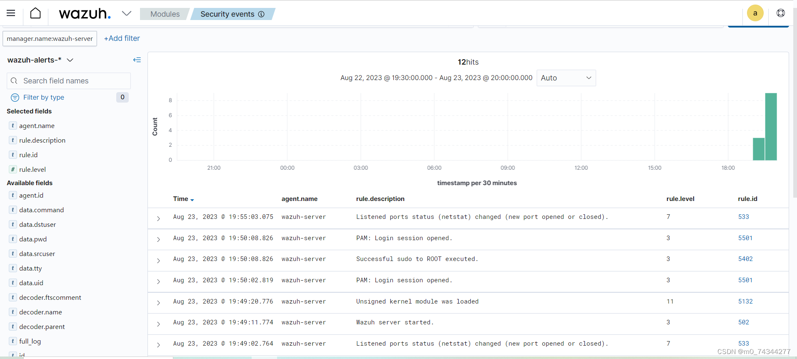This screenshot has width=797, height=359.
Task: Expand the Wazuh server started row
Action: point(158,324)
